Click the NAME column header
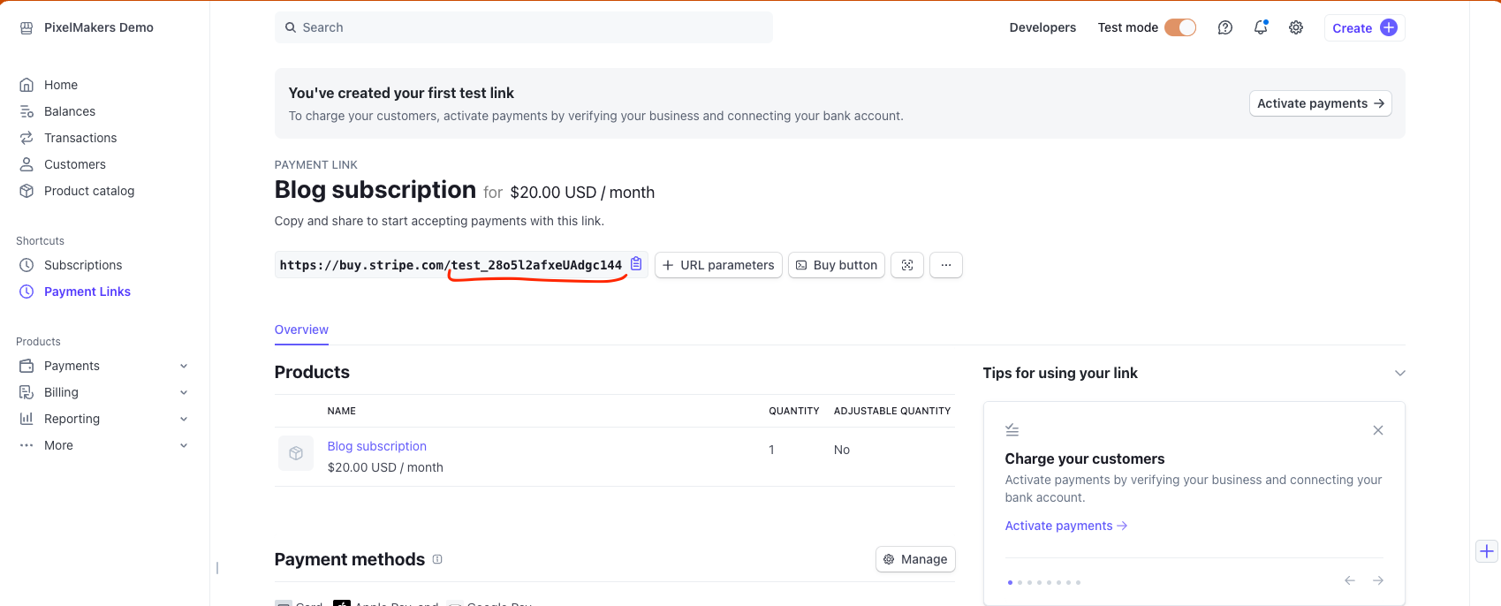 coord(342,411)
